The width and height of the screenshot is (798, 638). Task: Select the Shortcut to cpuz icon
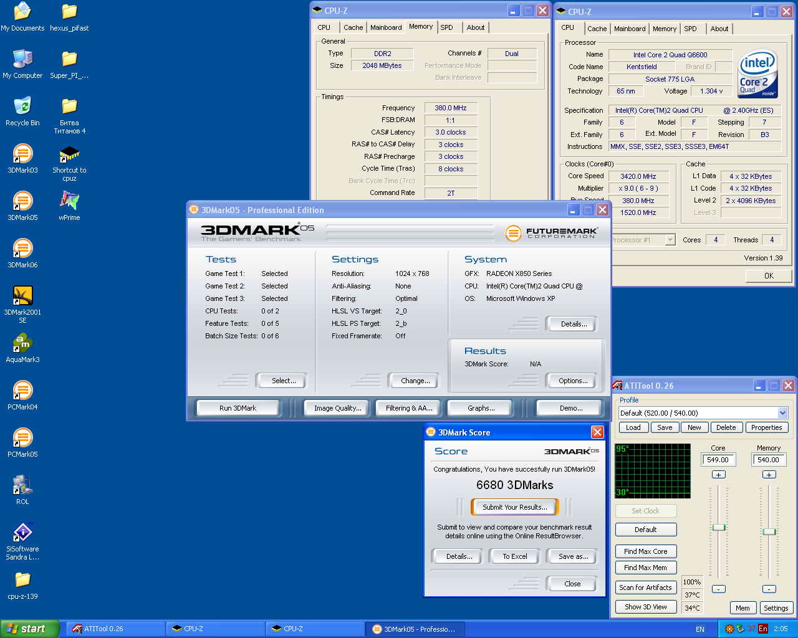click(69, 163)
